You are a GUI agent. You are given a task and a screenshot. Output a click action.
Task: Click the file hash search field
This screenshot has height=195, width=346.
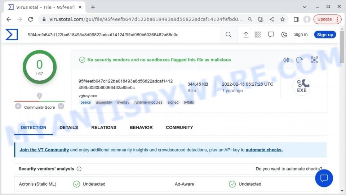pyautogui.click(x=121, y=35)
